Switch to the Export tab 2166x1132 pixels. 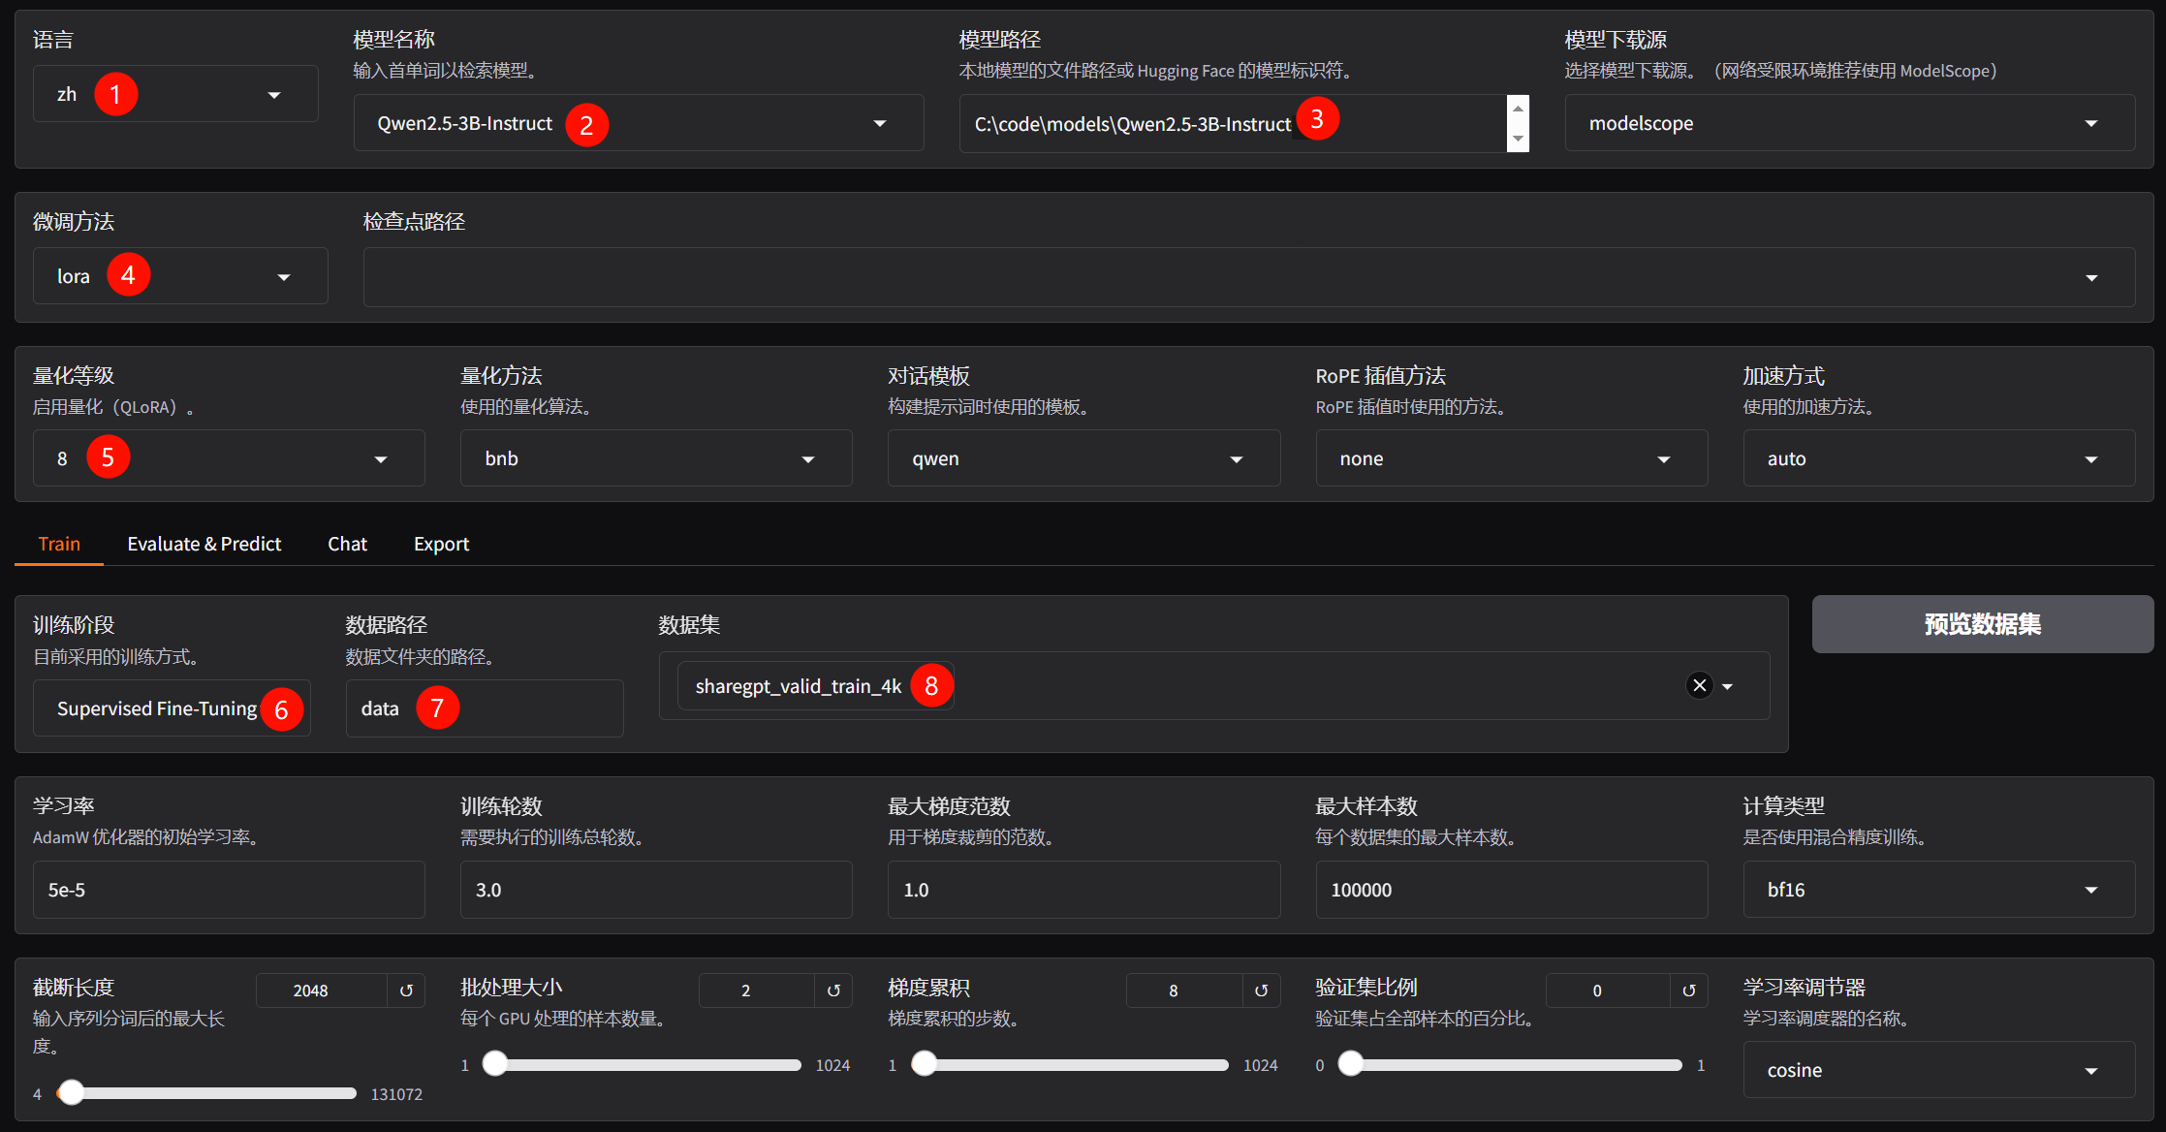point(441,544)
